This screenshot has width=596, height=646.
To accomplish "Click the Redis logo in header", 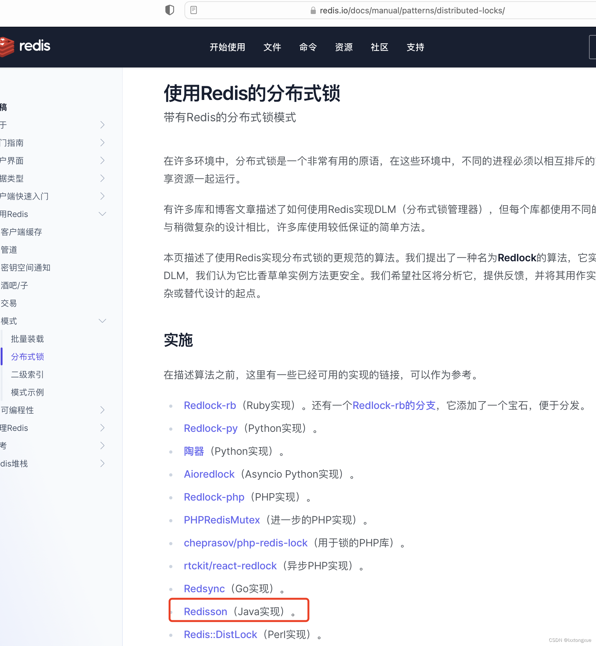I will click(25, 46).
